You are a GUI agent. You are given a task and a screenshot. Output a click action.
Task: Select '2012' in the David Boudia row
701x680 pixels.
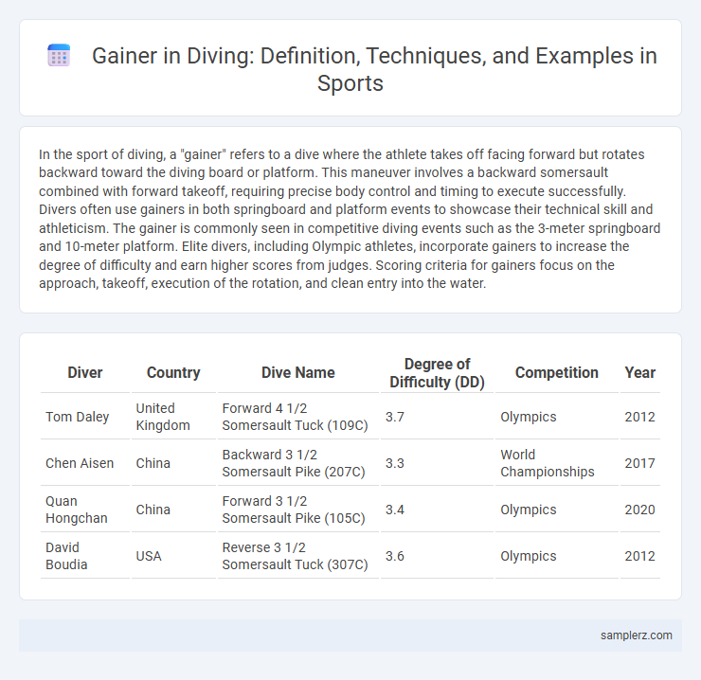point(640,556)
